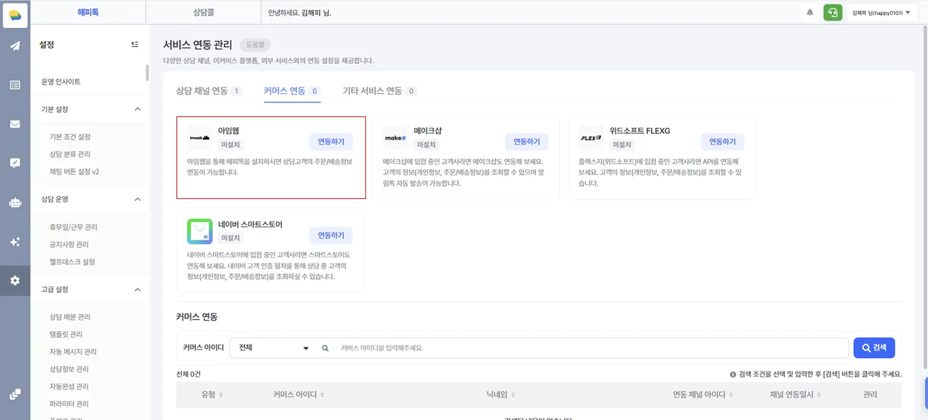Viewport: 928px width, 420px height.
Task: Open 운영 인사이트 menu
Action: (61, 82)
